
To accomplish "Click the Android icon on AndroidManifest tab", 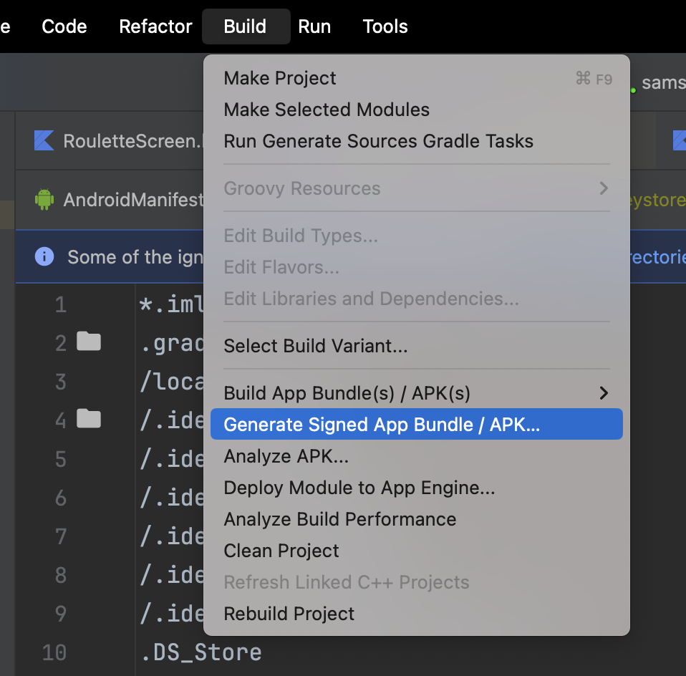I will click(44, 199).
